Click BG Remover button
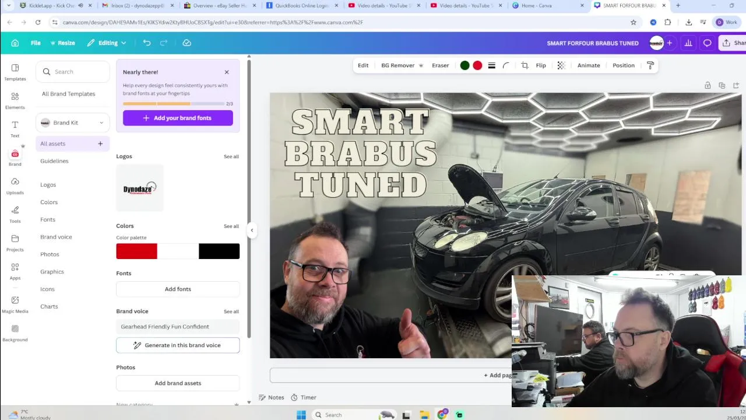746x420 pixels. coord(402,65)
